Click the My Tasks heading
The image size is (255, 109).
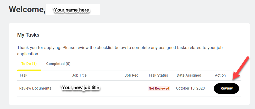[x=28, y=35]
